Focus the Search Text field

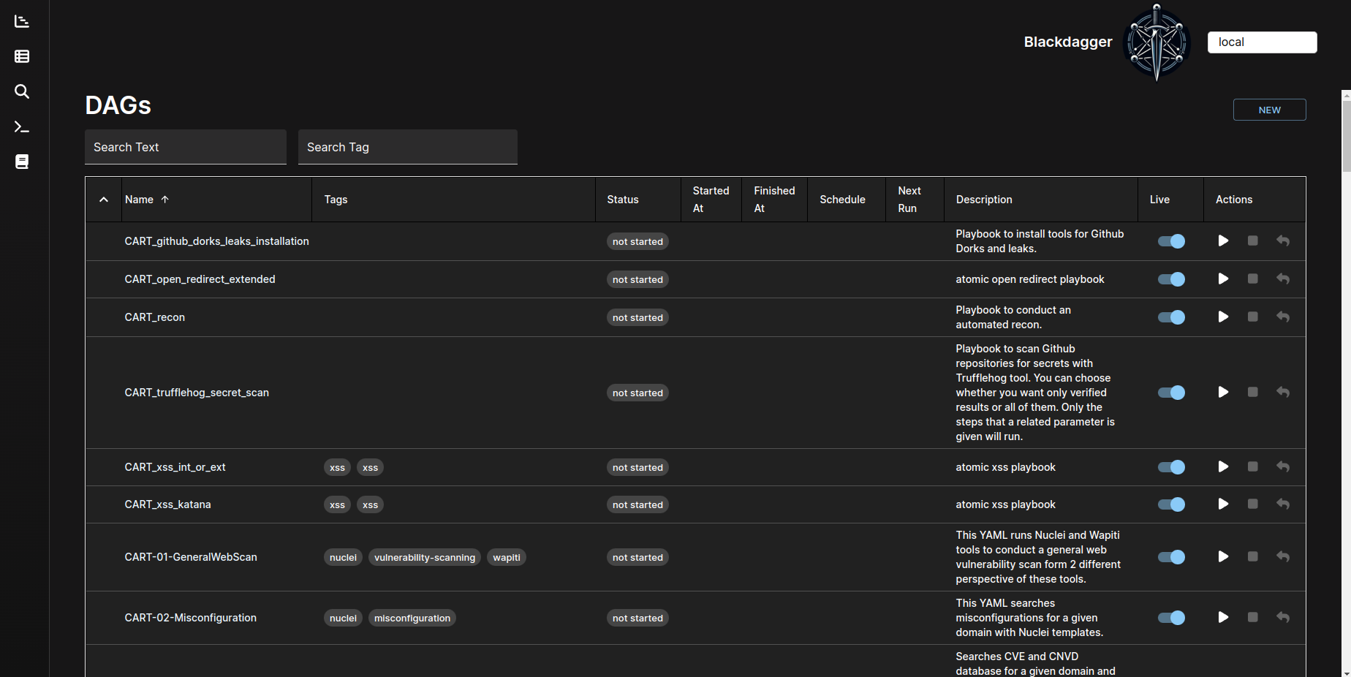tap(186, 147)
